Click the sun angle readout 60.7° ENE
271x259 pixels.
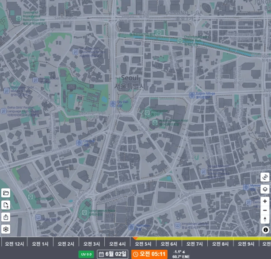[x=181, y=257]
